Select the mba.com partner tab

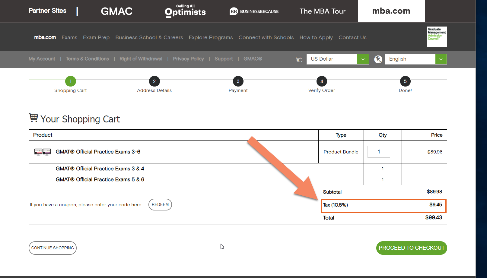pos(391,11)
